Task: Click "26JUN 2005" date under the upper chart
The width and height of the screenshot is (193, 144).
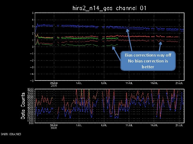Action: (x=54, y=84)
